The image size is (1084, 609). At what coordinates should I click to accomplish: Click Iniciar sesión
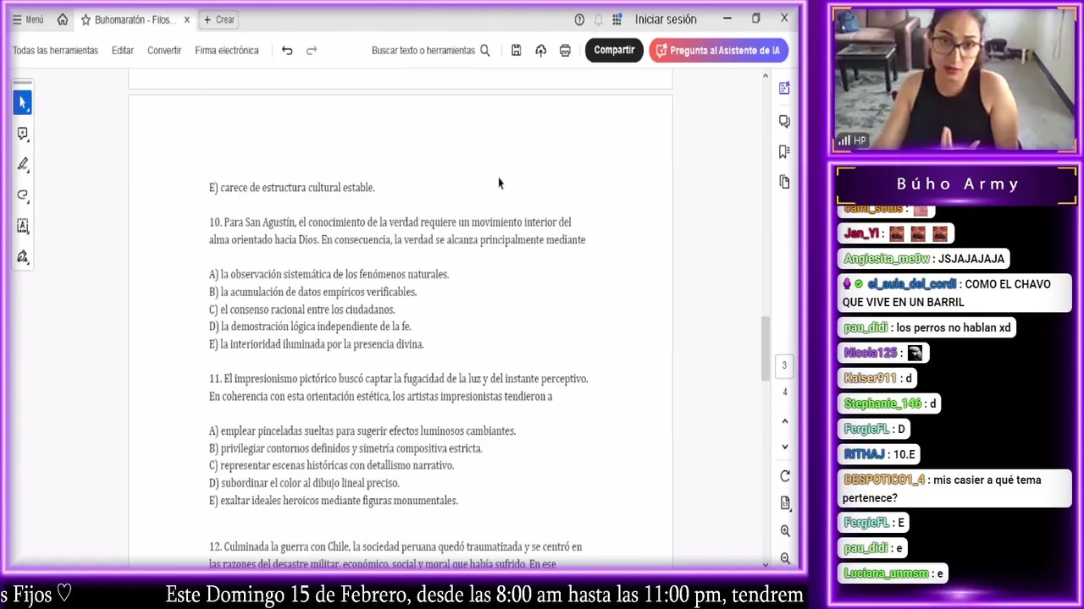[x=666, y=19]
